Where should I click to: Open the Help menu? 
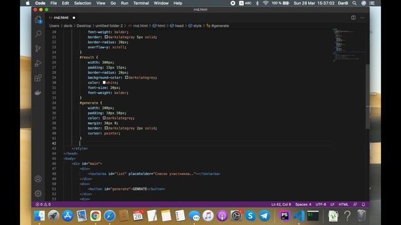[178, 3]
